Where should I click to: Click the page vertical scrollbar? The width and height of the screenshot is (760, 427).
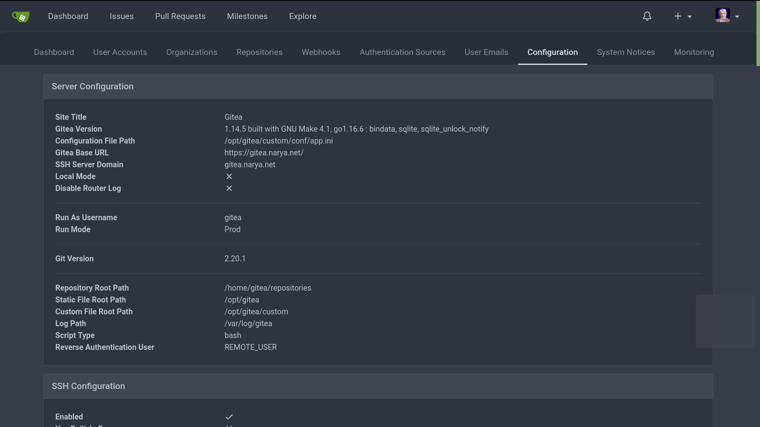[758, 34]
